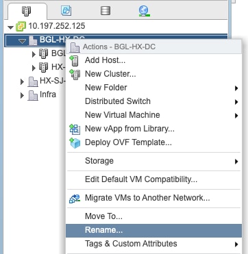Viewport: 248px width, 254px height.
Task: Switch to VMs and Templates tab icon
Action: pos(66,11)
